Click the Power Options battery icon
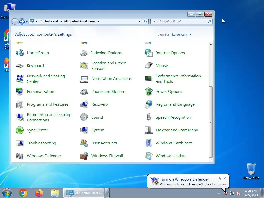The height and width of the screenshot is (198, 264). (x=149, y=92)
